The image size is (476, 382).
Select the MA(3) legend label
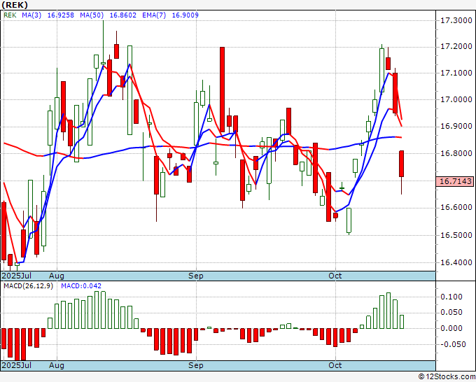pyautogui.click(x=31, y=15)
